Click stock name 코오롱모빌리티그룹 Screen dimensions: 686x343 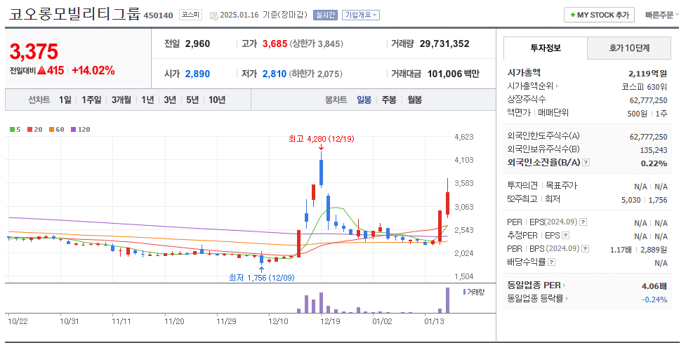[74, 14]
